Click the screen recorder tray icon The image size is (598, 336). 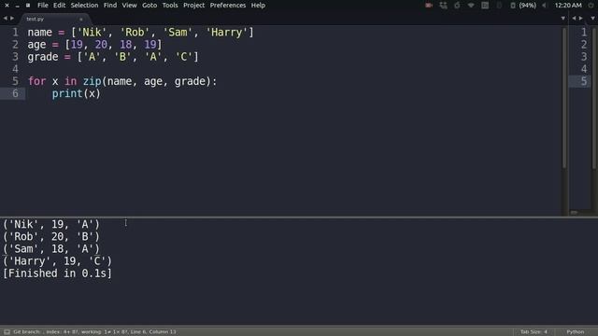(429, 6)
